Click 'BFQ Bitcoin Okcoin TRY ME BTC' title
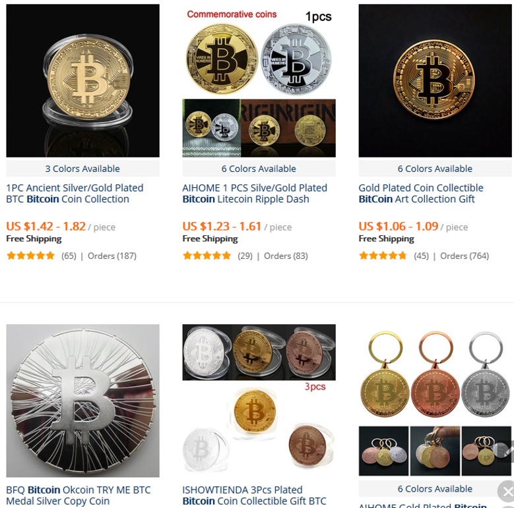This screenshot has height=508, width=514. [79, 495]
